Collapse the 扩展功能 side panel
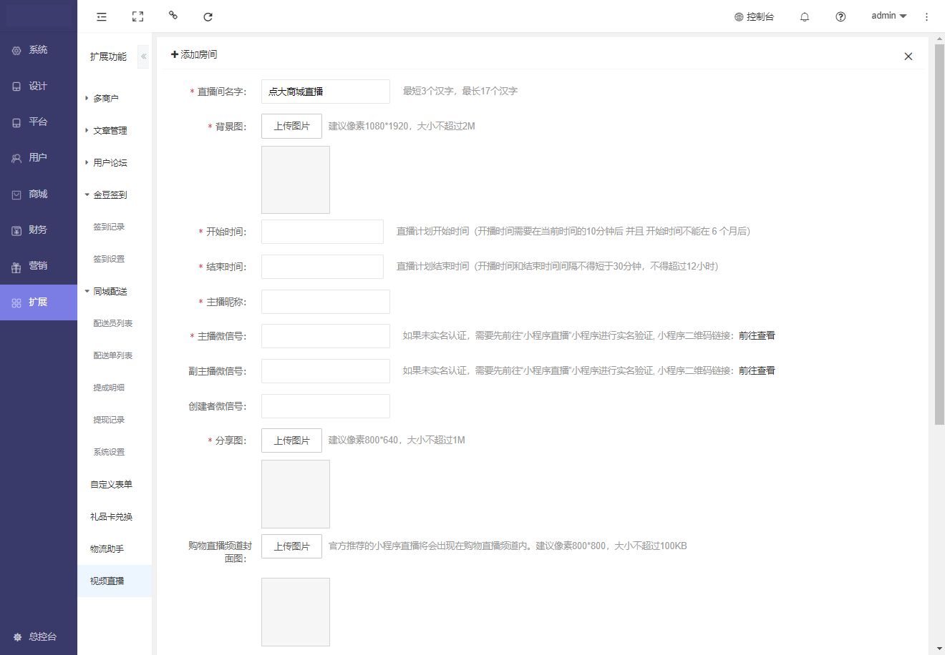945x655 pixels. click(x=143, y=56)
